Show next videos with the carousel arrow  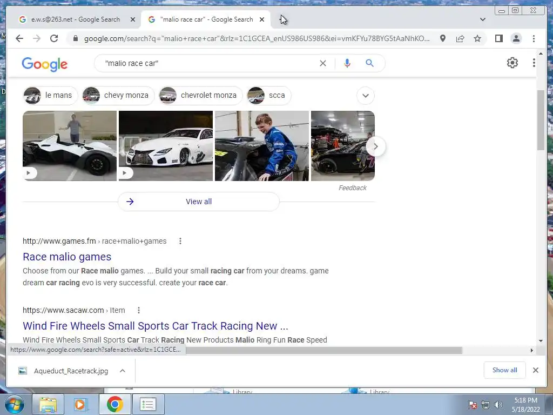(376, 146)
